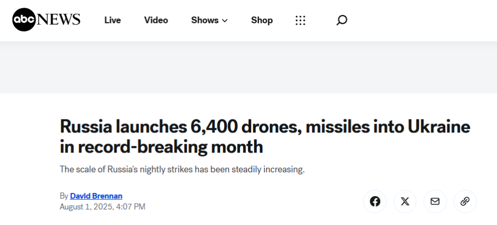Open the Live menu item
This screenshot has width=497, height=225.
click(112, 20)
